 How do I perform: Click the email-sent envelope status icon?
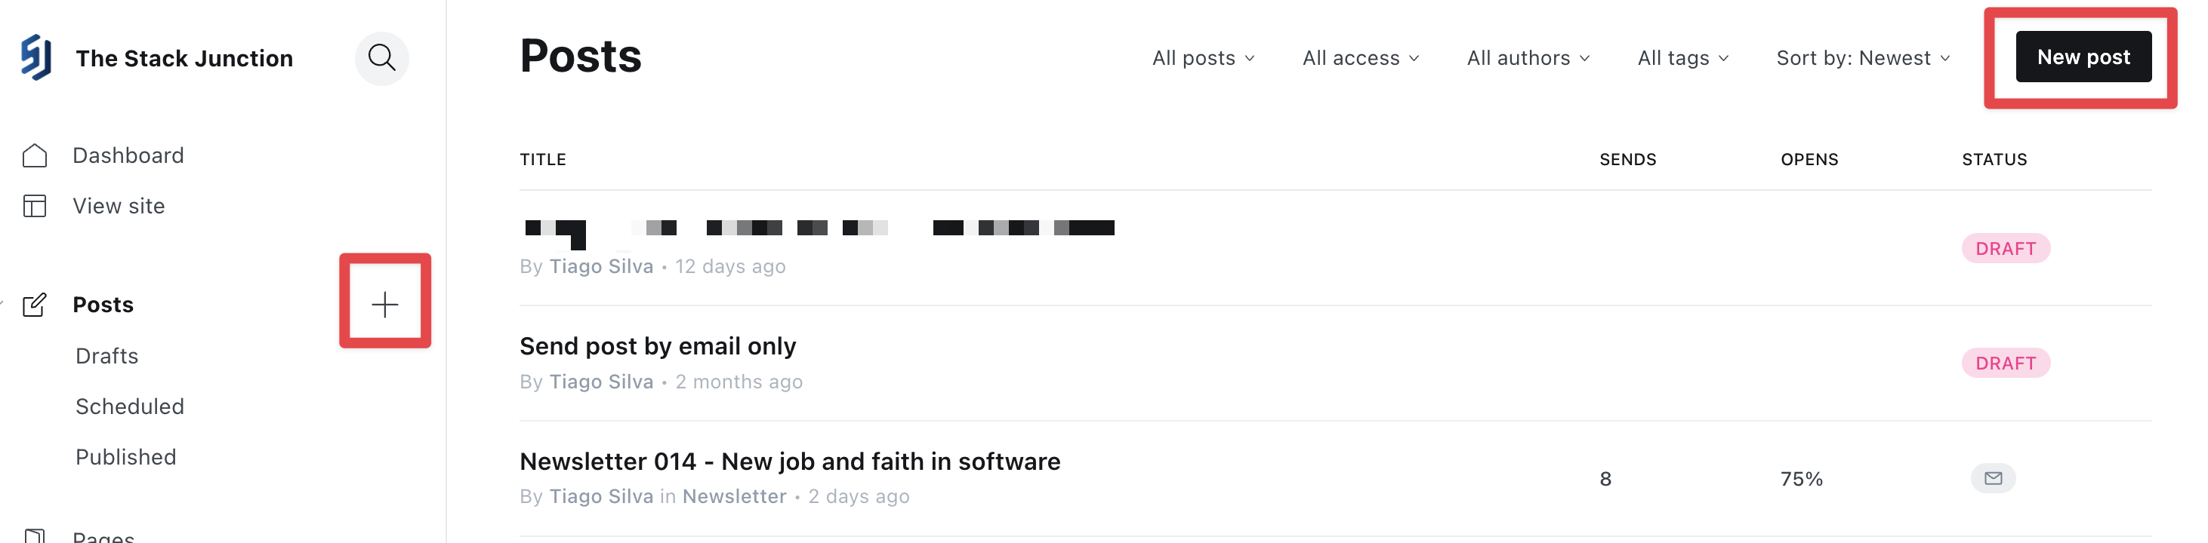click(x=1993, y=478)
